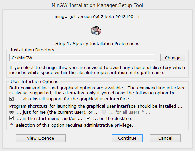The image size is (195, 151).
Task: Uncheck graphical user interface support checkbox
Action: point(12,99)
